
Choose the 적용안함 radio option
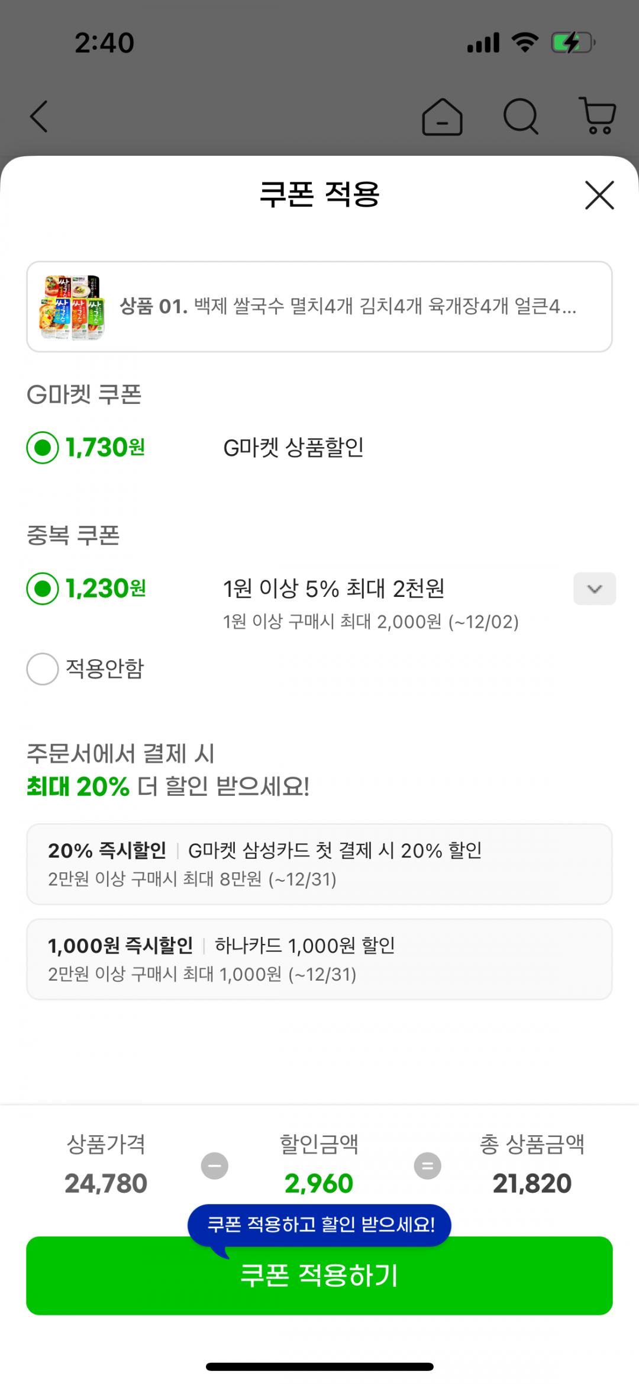tap(43, 669)
